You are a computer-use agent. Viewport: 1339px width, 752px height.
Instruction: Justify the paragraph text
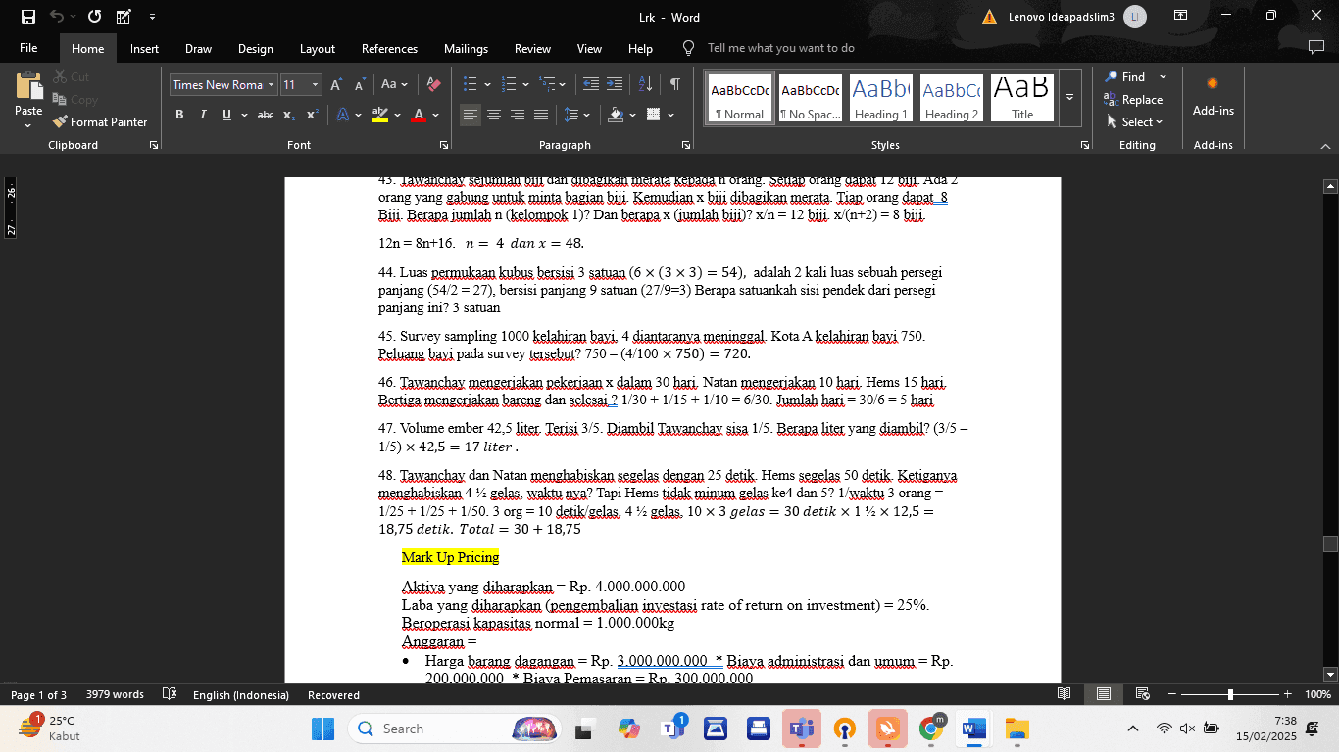(x=541, y=115)
